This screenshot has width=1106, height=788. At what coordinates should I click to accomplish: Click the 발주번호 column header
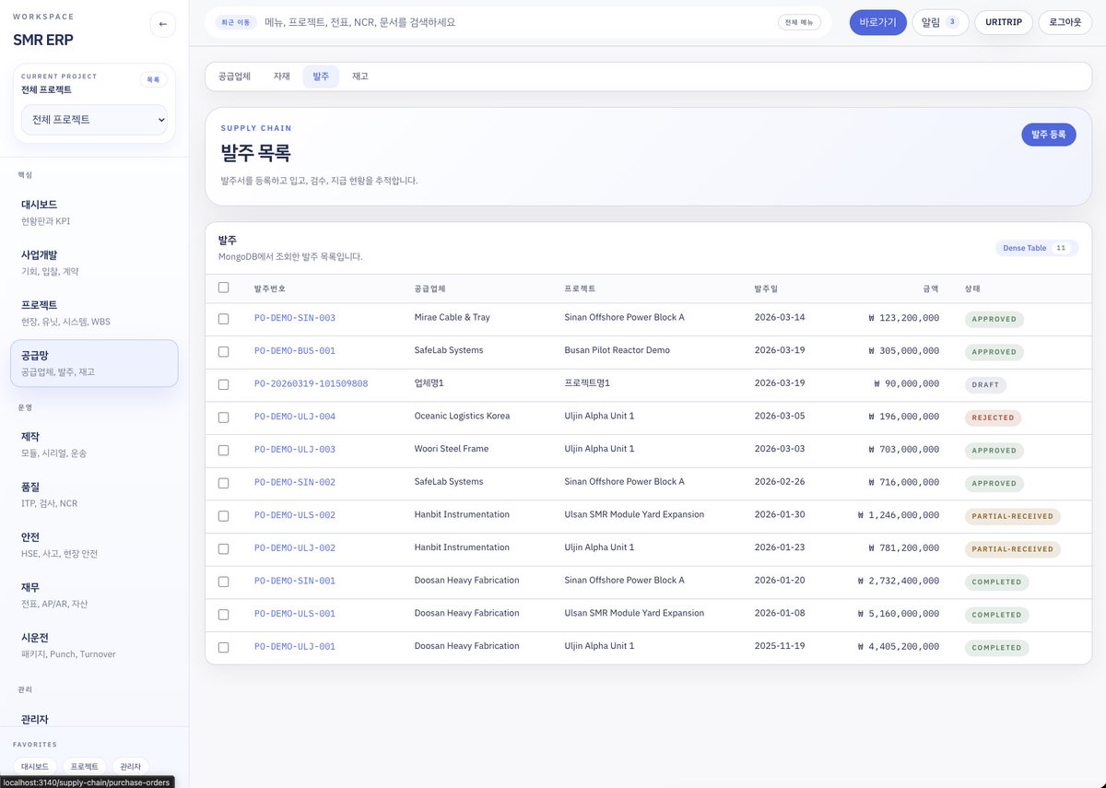tap(269, 288)
